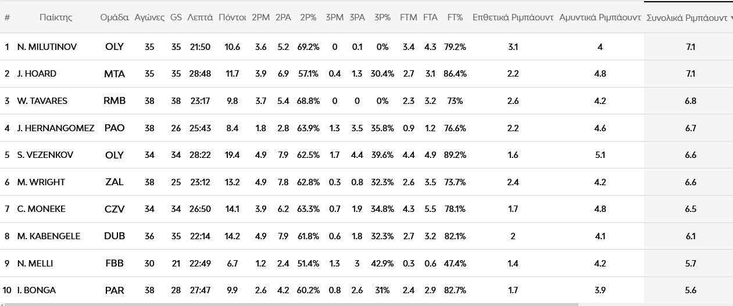Screen dimensions: 733x306
Task: Click the MTA team code for J. Hoard
Action: tap(115, 74)
